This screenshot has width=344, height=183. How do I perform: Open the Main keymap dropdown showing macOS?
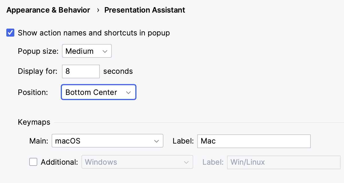click(107, 141)
